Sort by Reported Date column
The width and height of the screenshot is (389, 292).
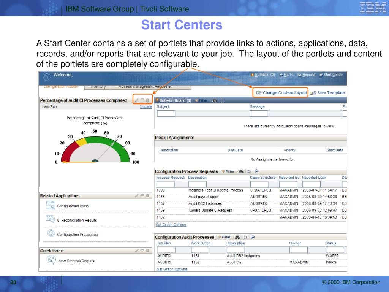click(x=314, y=178)
